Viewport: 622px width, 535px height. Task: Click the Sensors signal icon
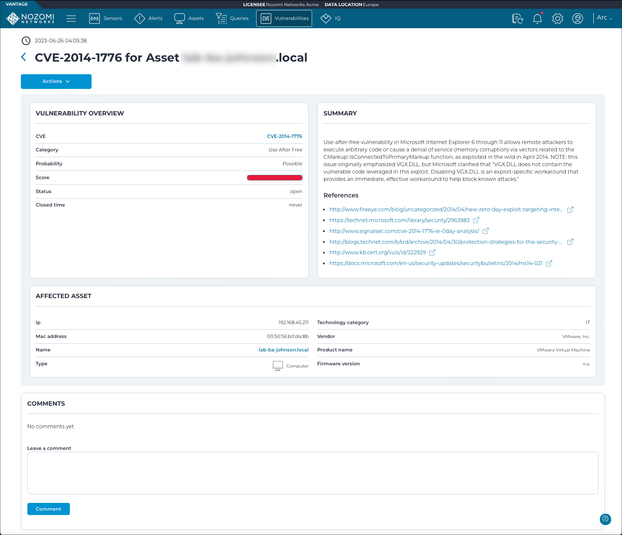tap(95, 18)
